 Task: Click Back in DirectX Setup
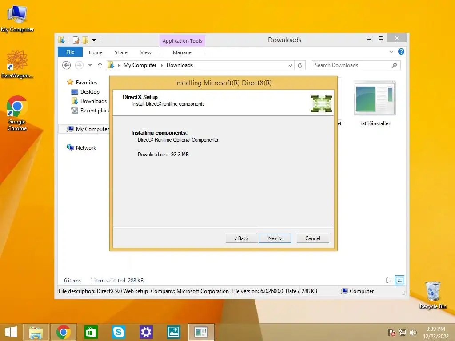(x=242, y=238)
